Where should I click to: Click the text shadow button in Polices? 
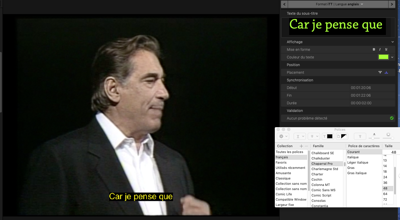click(360, 136)
